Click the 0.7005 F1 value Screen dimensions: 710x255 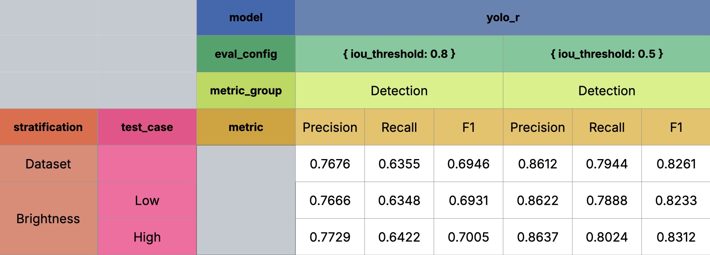coord(468,237)
